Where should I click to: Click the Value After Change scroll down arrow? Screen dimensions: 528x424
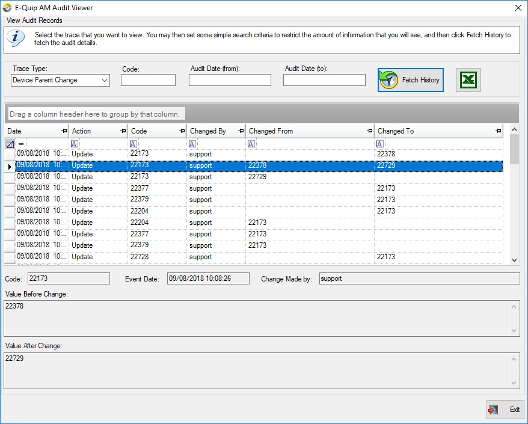tap(514, 383)
